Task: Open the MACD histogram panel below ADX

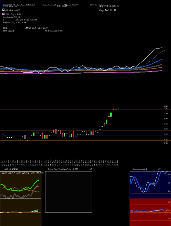Action: [x=21, y=212]
